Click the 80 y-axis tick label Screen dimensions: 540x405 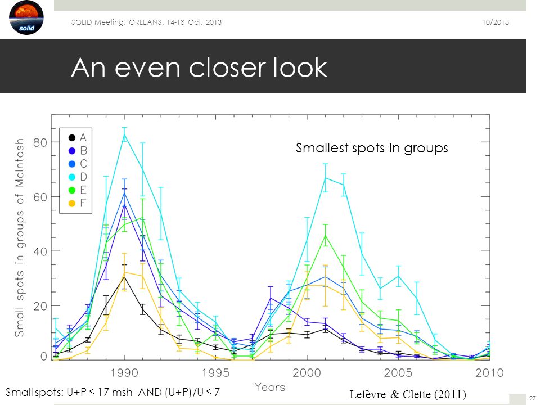(40, 142)
